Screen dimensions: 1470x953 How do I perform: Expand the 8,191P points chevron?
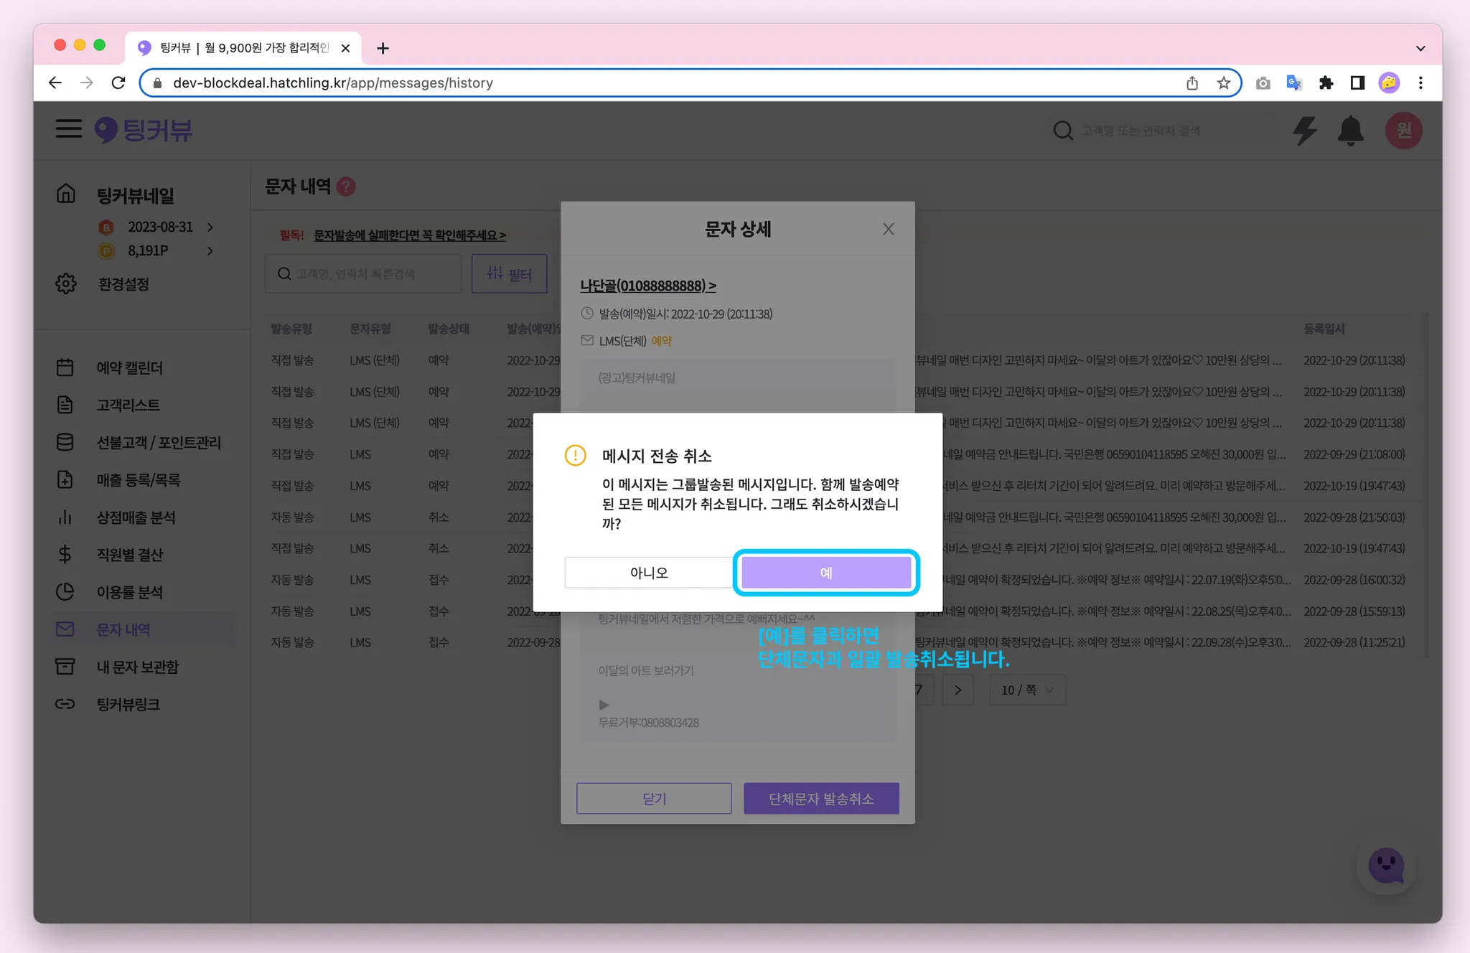(210, 250)
